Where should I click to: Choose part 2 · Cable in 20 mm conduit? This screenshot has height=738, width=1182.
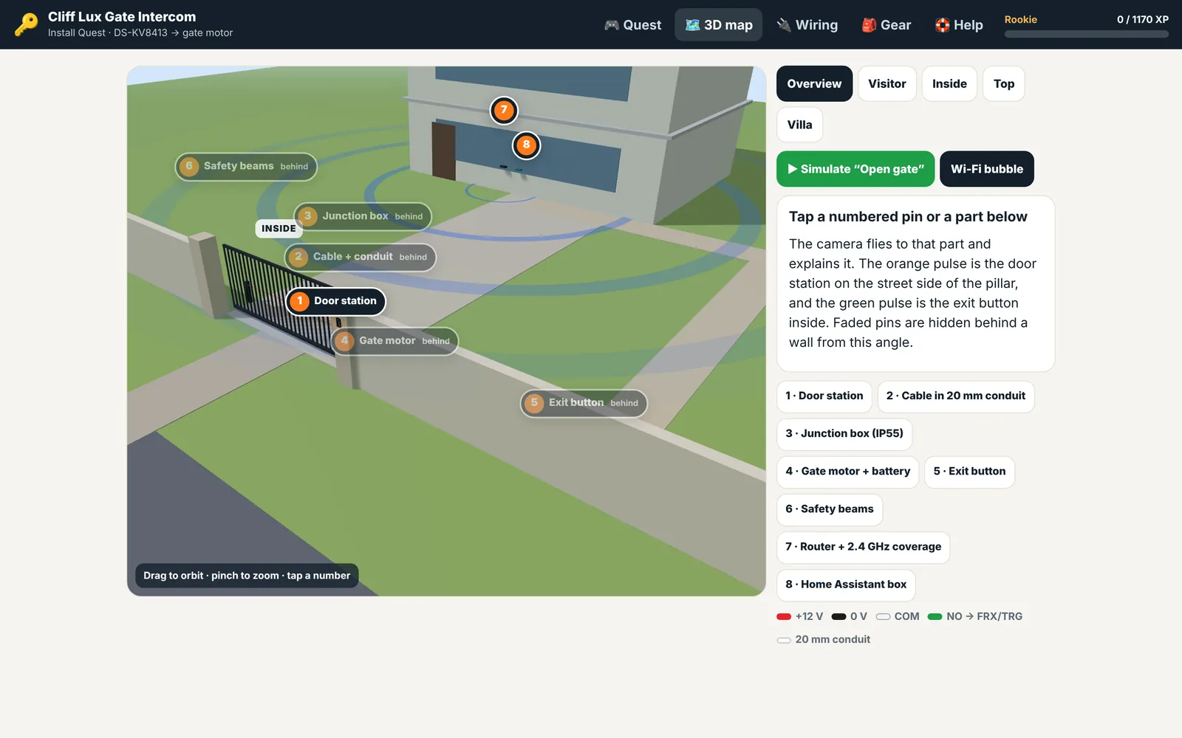coord(956,396)
